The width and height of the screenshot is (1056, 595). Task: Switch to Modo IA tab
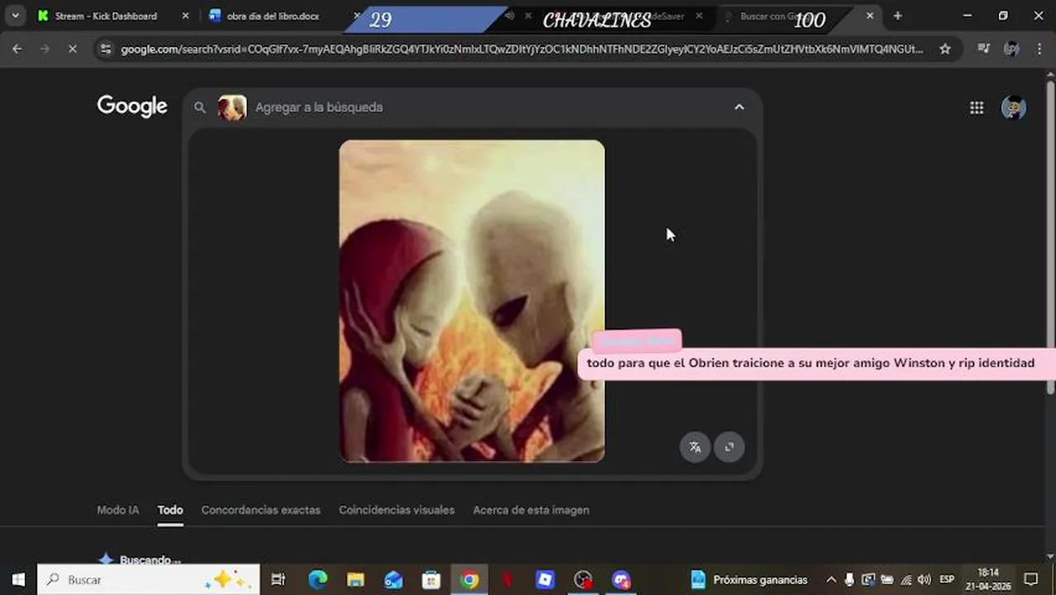point(118,510)
